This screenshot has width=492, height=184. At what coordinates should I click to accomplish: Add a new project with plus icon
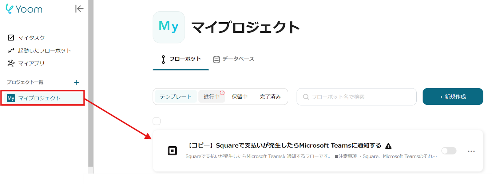point(77,82)
